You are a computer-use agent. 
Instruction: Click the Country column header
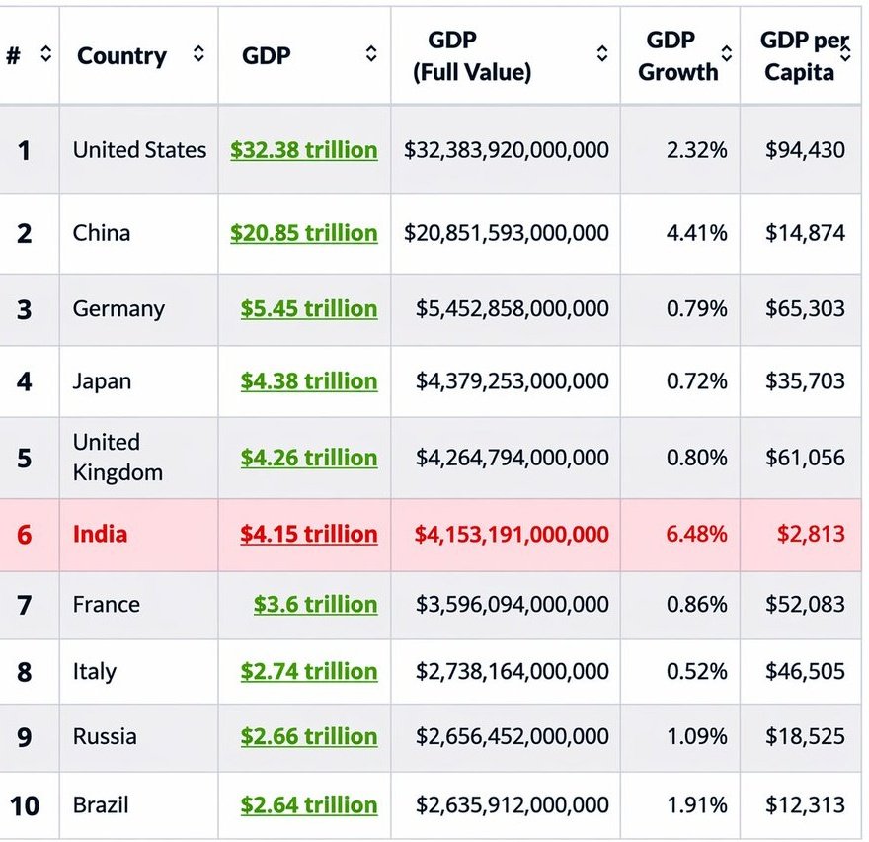[121, 55]
